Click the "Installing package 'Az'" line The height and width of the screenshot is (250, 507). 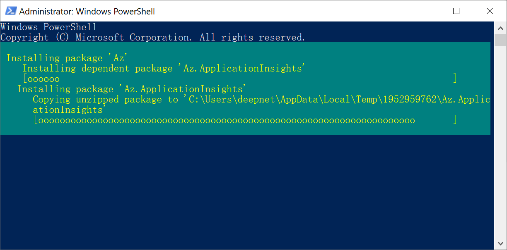pos(66,58)
